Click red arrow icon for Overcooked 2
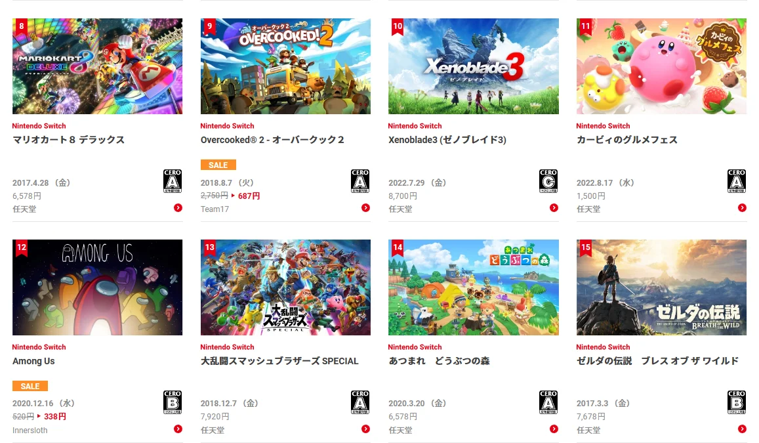Image resolution: width=759 pixels, height=443 pixels. tap(365, 207)
